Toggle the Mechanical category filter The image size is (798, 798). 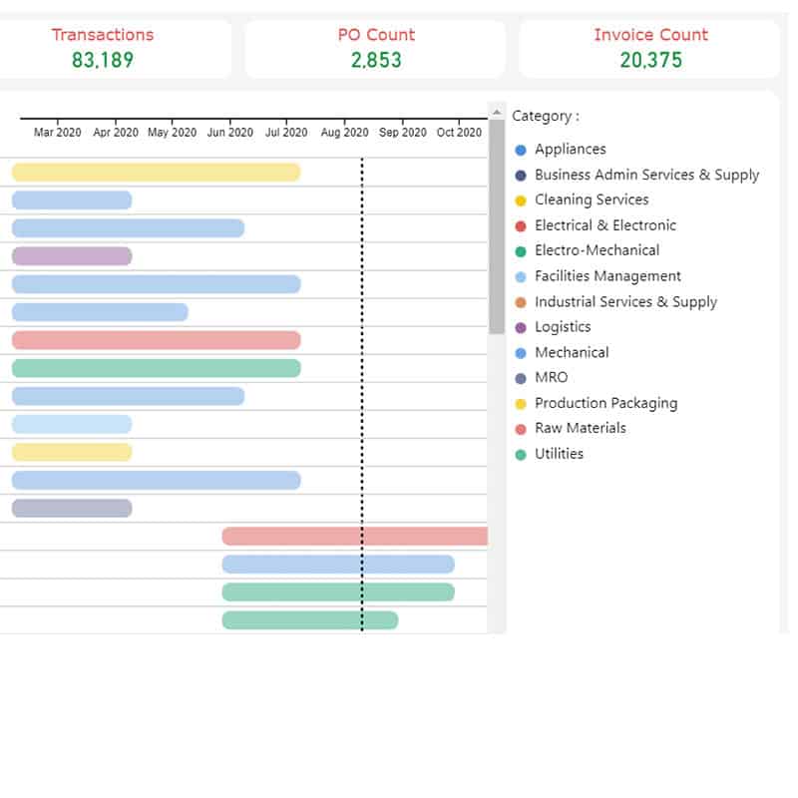coord(572,352)
